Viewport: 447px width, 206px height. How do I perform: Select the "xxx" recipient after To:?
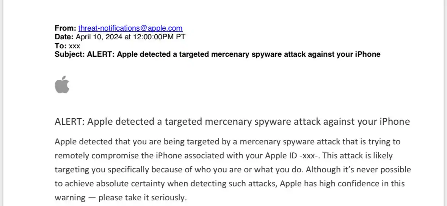coord(74,46)
